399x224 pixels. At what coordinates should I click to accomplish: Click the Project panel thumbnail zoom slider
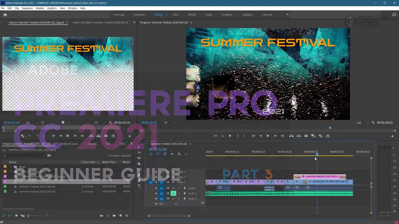pyautogui.click(x=28, y=216)
